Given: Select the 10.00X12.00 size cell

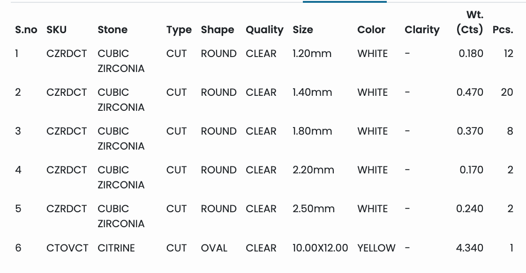Looking at the screenshot, I should click(x=320, y=248).
